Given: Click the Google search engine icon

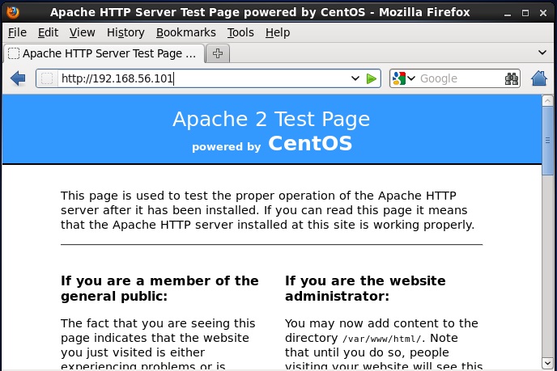Looking at the screenshot, I should [399, 78].
